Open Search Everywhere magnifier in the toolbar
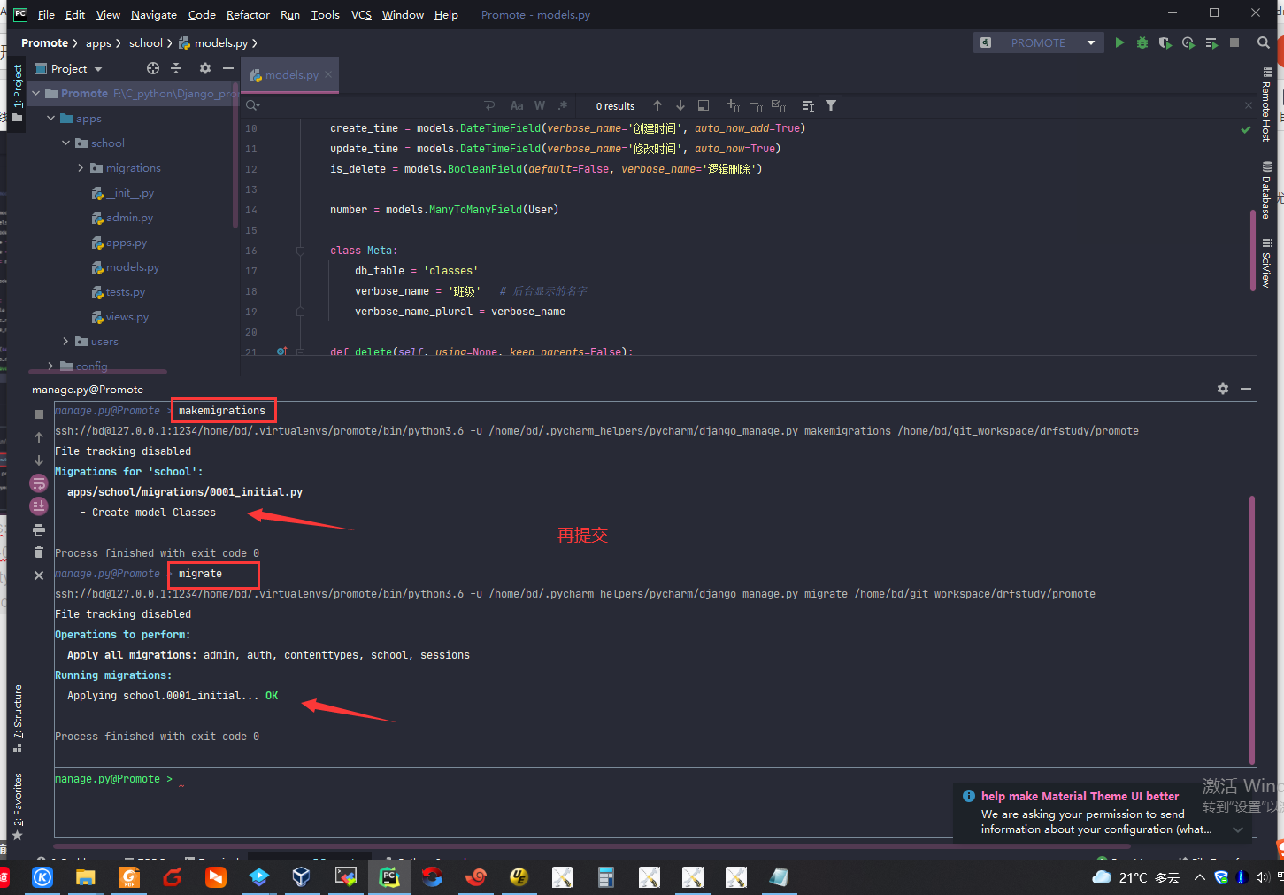This screenshot has height=895, width=1284. [x=1264, y=42]
